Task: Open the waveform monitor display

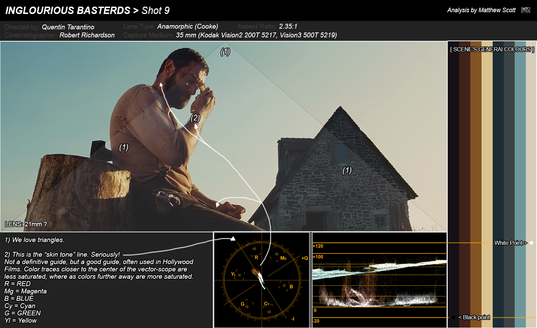Action: pyautogui.click(x=380, y=280)
